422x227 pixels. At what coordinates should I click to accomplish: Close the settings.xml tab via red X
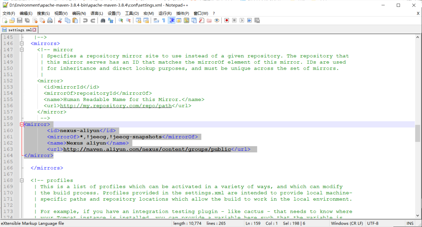(34, 30)
